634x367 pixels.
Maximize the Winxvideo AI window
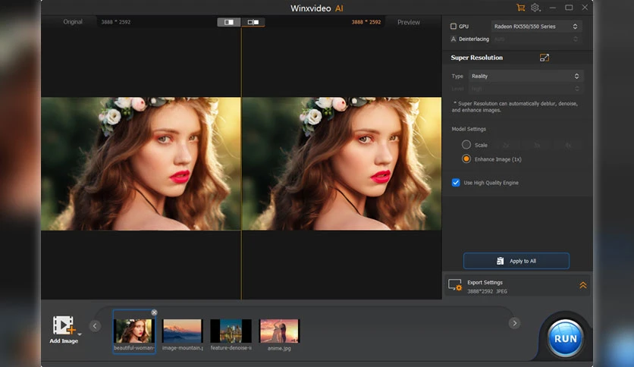(x=569, y=8)
